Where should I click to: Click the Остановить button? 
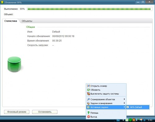coord(45,112)
